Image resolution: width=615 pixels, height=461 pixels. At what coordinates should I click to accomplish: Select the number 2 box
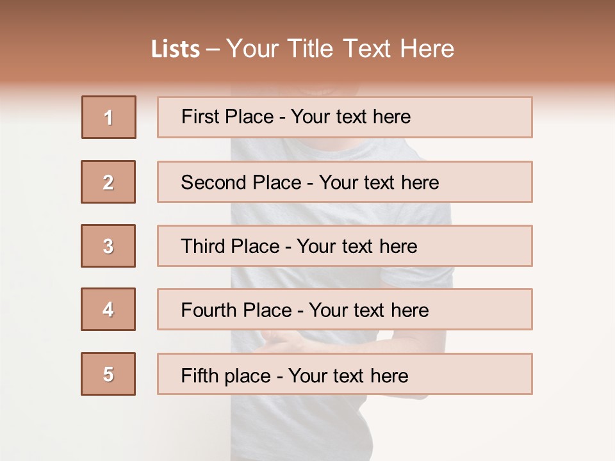108,182
